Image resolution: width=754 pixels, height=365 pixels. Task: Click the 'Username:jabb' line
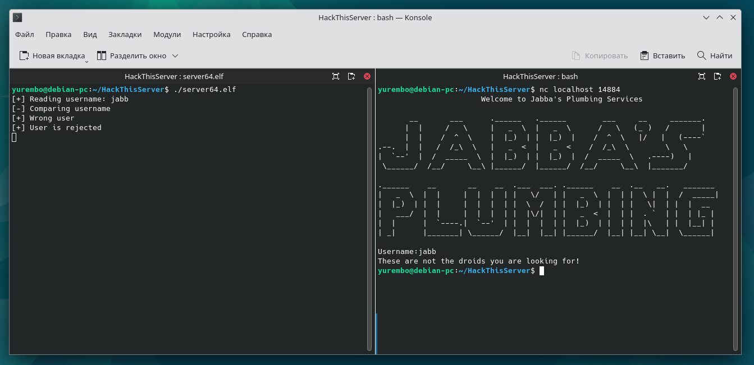click(x=407, y=252)
